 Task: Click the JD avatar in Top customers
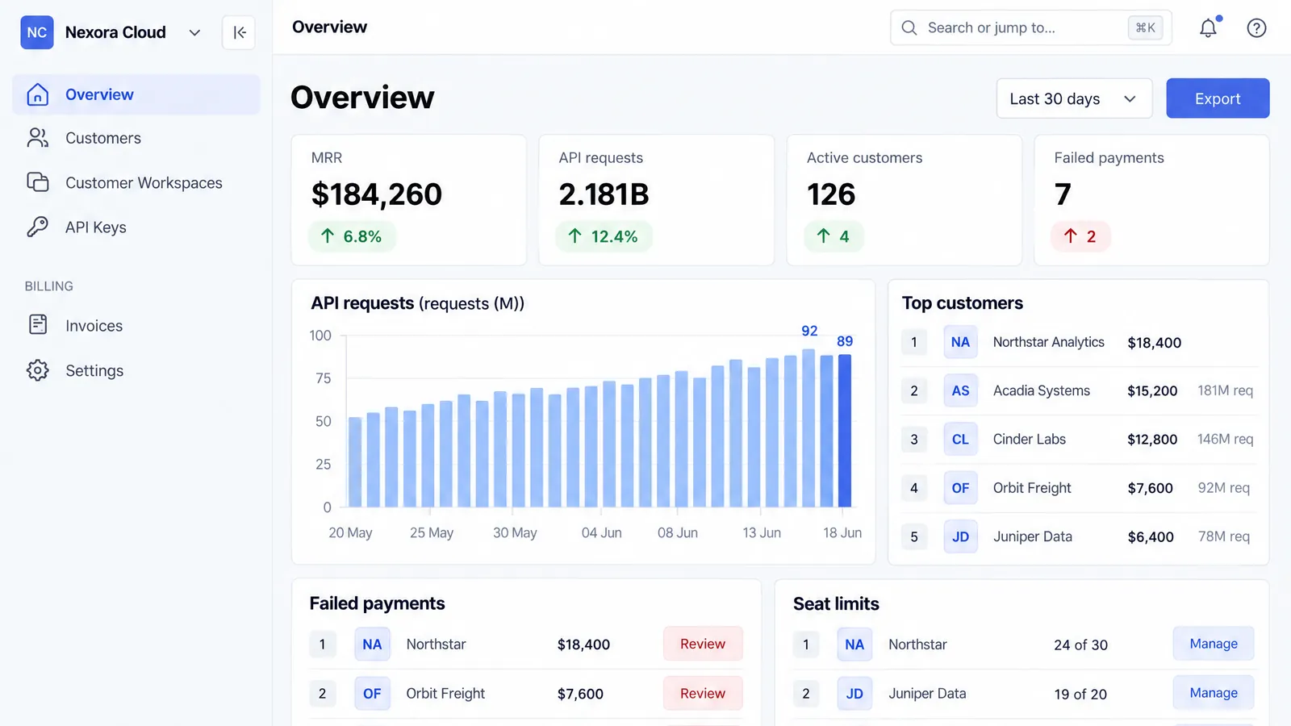960,536
